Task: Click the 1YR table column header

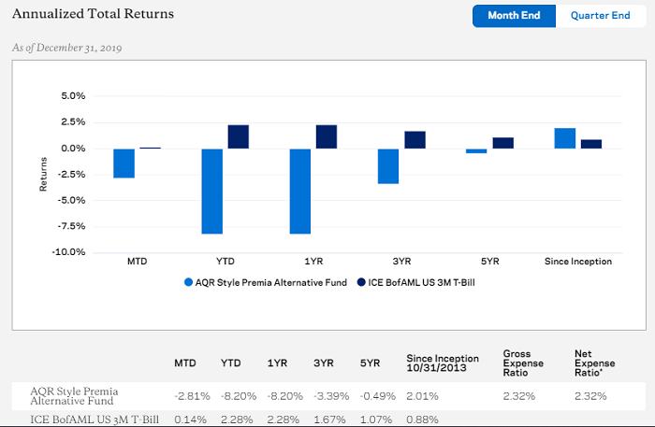Action: (277, 363)
